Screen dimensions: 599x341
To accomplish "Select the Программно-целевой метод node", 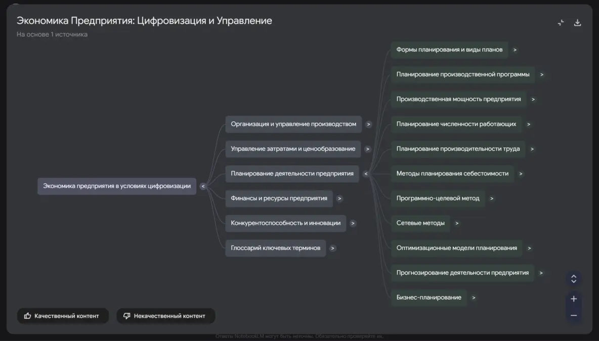I will pos(438,198).
